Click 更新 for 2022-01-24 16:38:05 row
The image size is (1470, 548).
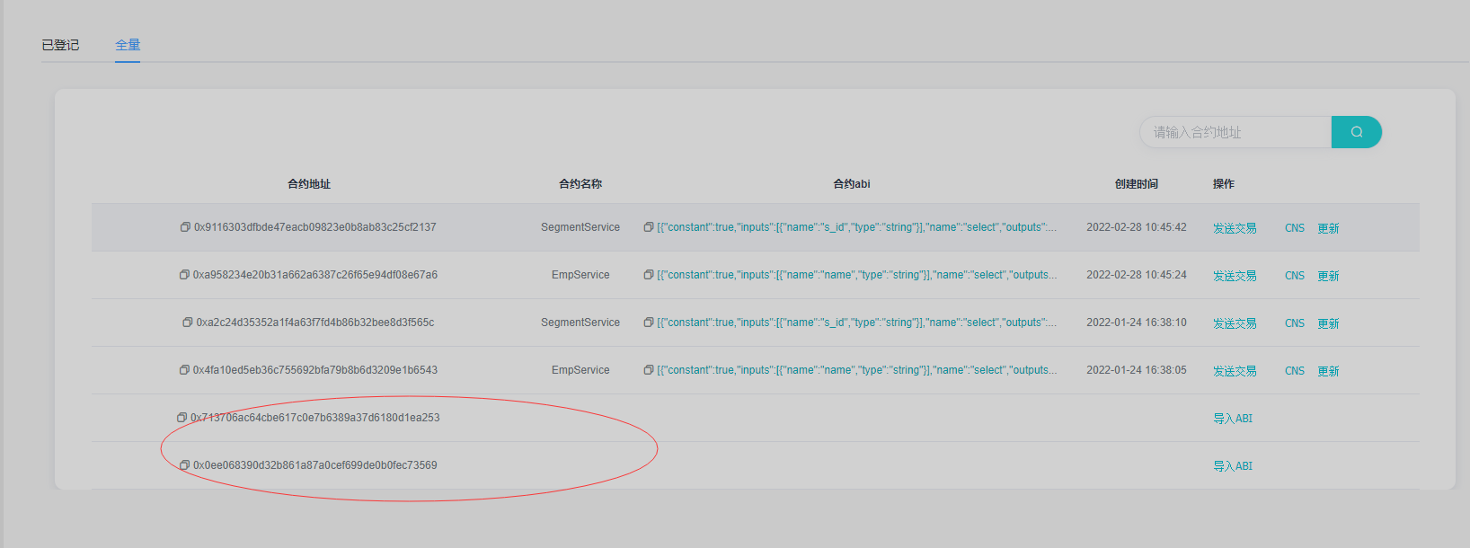pyautogui.click(x=1328, y=371)
